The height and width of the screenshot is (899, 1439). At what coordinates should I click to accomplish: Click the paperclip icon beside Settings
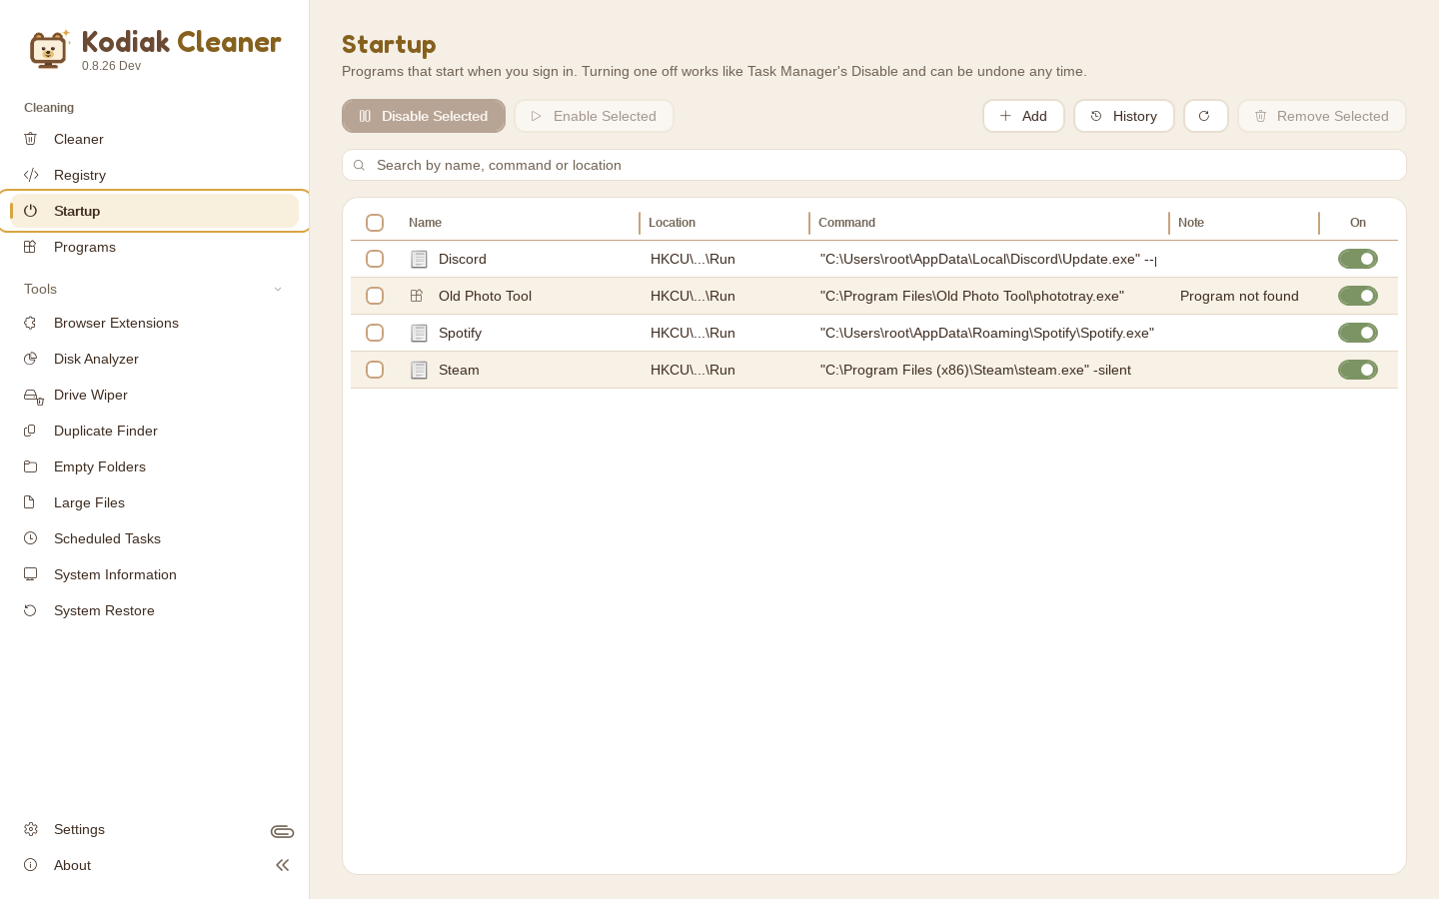[x=282, y=831]
